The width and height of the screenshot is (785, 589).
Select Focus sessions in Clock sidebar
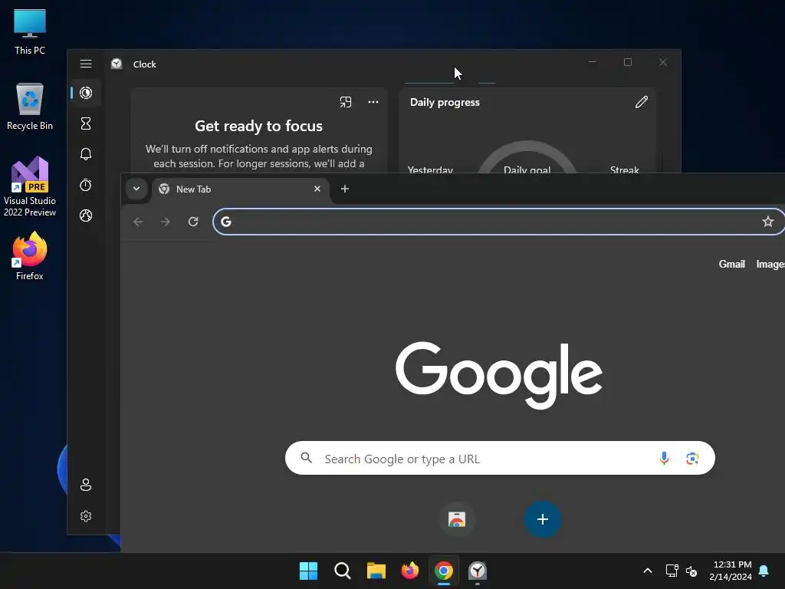pos(86,93)
